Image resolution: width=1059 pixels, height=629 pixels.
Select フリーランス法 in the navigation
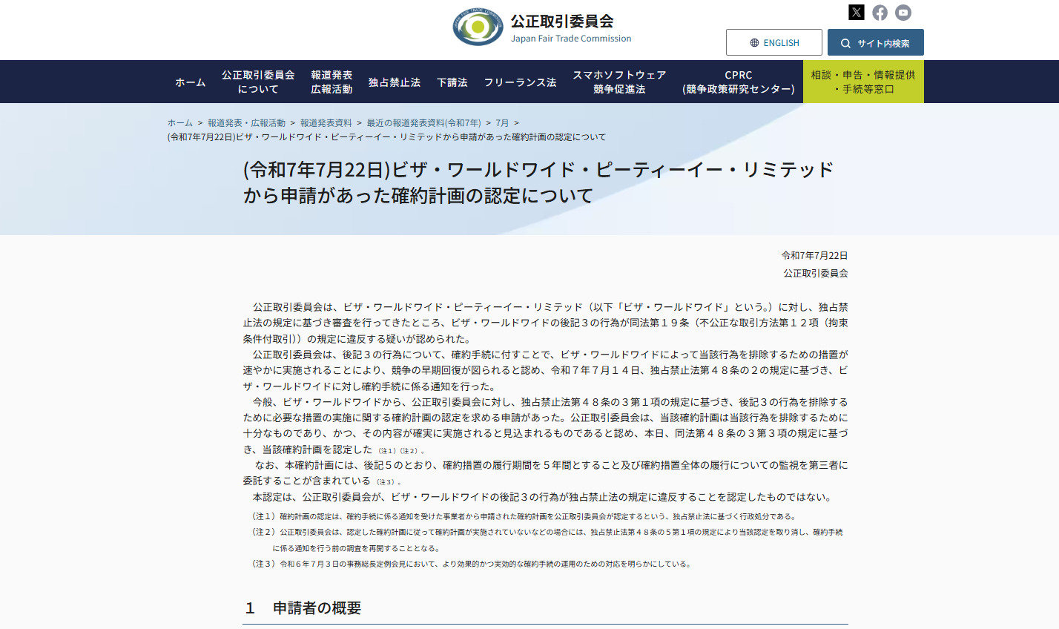pos(521,82)
